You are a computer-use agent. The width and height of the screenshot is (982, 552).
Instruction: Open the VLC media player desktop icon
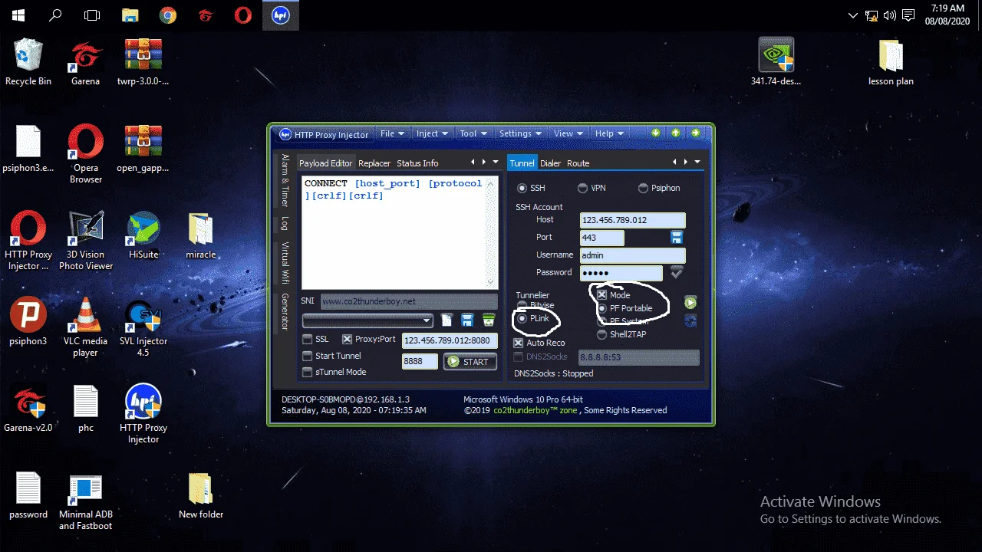[x=85, y=327]
